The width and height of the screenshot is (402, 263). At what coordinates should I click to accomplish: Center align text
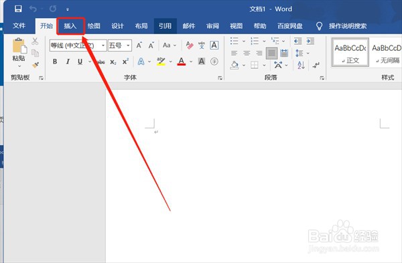pyautogui.click(x=247, y=54)
